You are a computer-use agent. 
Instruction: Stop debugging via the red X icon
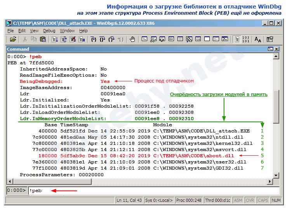(x=73, y=39)
